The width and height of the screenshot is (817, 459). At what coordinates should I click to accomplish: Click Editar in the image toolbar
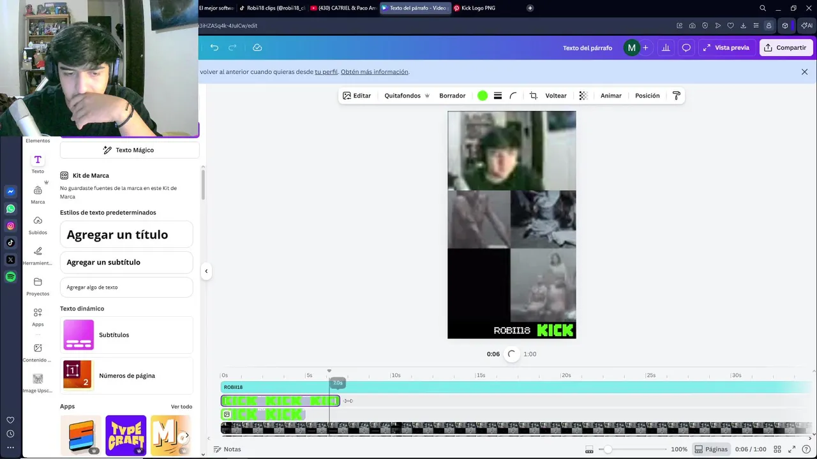[357, 96]
